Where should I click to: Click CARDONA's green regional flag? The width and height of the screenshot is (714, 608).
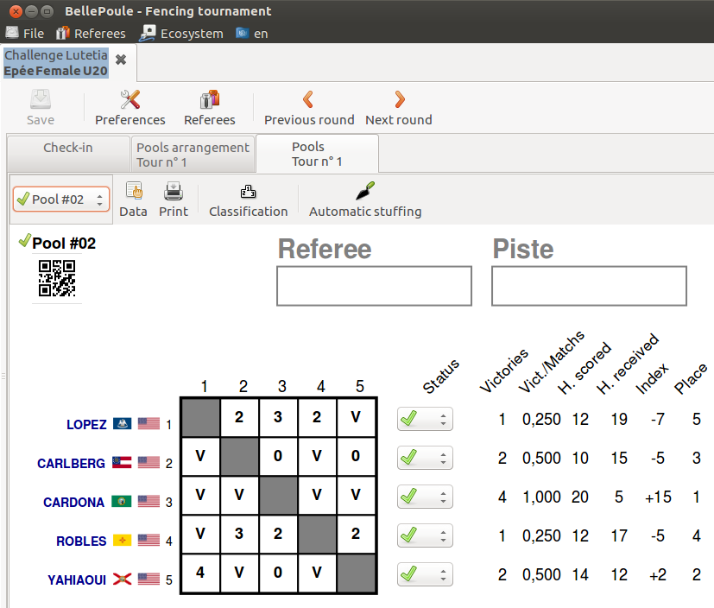click(x=122, y=501)
